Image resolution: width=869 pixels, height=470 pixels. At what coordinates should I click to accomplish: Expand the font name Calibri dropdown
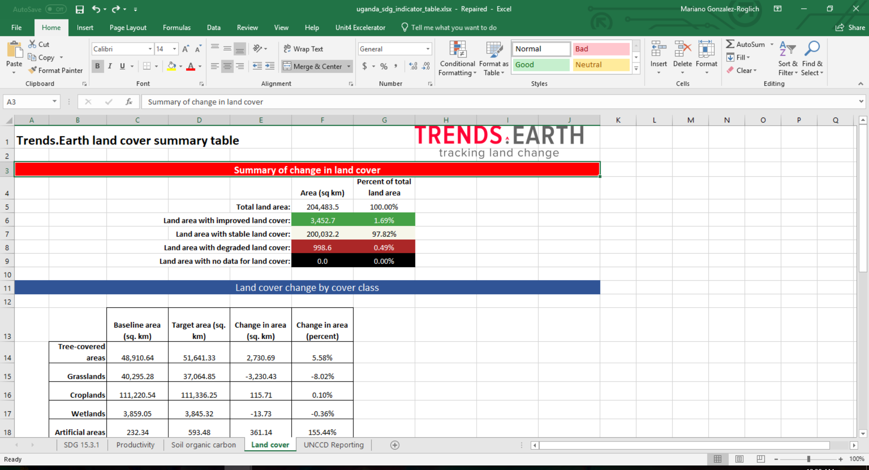[x=150, y=49]
